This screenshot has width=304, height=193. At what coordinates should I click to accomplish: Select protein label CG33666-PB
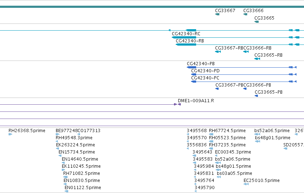pos(257,85)
